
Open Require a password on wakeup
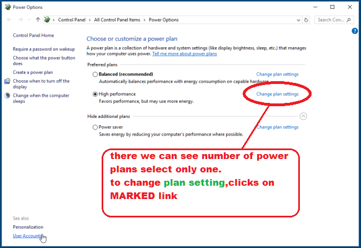pyautogui.click(x=44, y=49)
